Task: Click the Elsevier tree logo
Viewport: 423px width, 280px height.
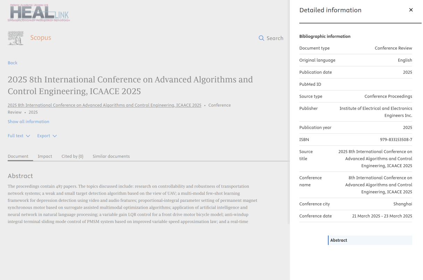Action: [16, 38]
